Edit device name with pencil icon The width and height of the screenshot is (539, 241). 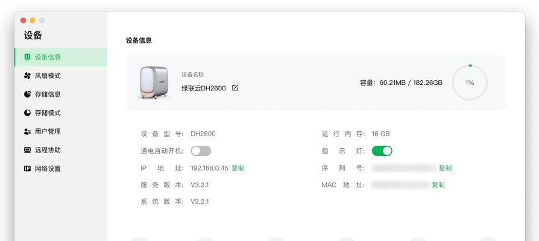235,88
